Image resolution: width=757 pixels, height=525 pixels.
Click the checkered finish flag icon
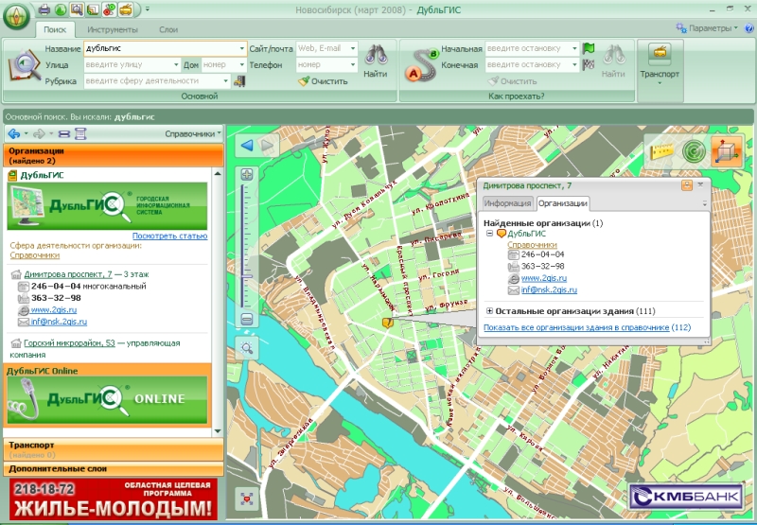coord(588,64)
